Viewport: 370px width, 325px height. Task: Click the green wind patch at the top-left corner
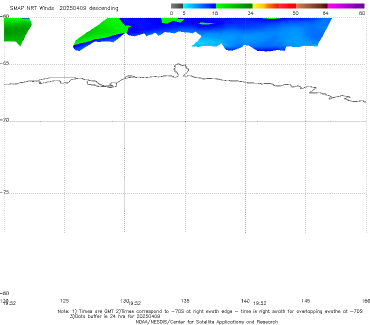click(x=16, y=30)
